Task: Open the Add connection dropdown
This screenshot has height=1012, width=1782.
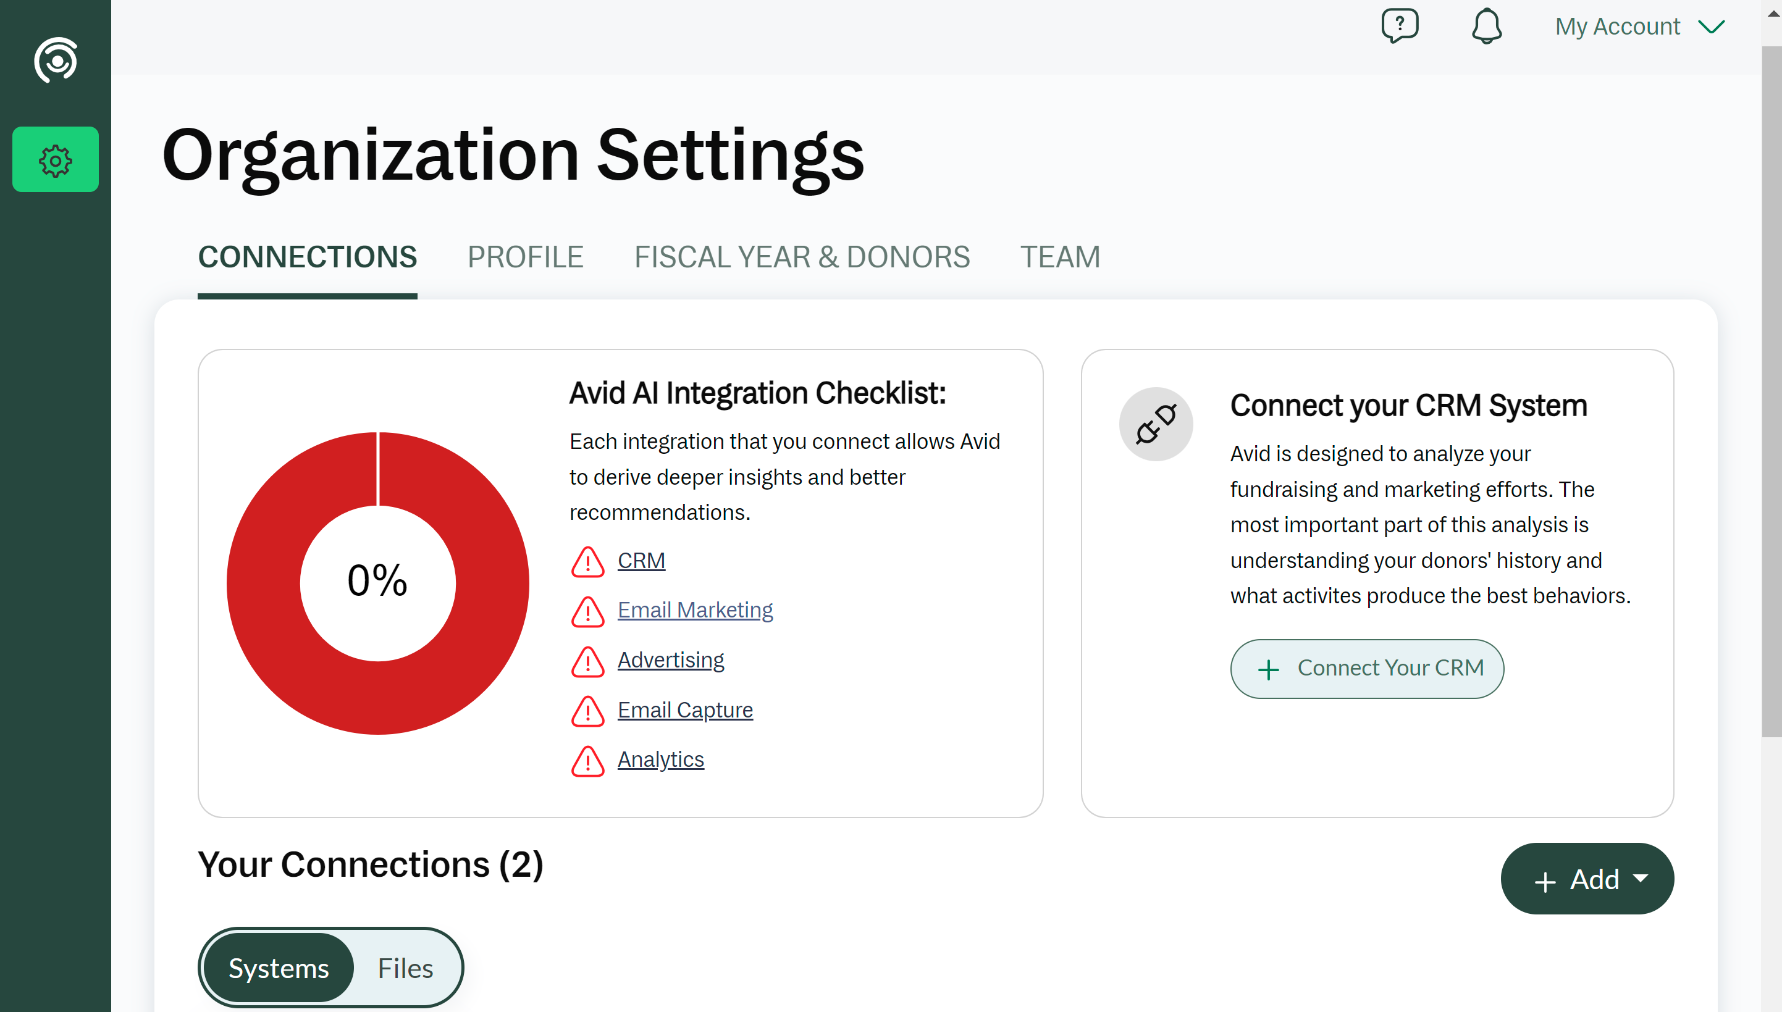Action: pyautogui.click(x=1587, y=879)
